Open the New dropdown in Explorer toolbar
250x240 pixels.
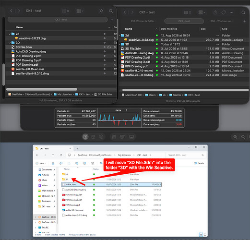pos(41,163)
